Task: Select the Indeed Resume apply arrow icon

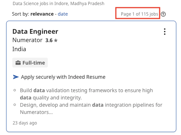Action: coord(16,77)
